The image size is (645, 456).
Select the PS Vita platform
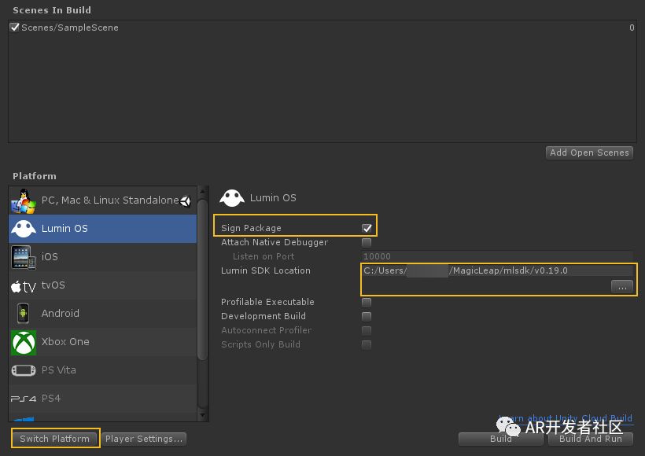tap(103, 370)
